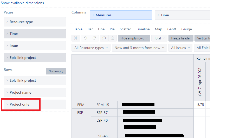227x138 pixels.
Task: Click the undo arrow icon
Action: (x=85, y=38)
